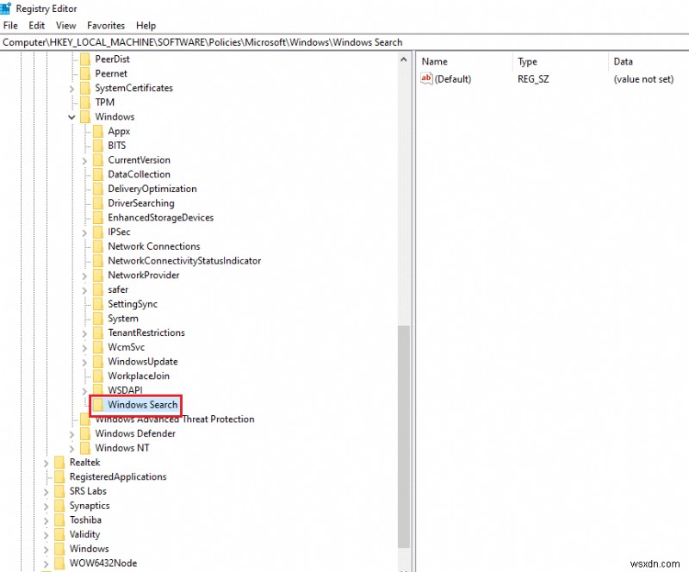
Task: Expand the Windows NT key
Action: 71,449
